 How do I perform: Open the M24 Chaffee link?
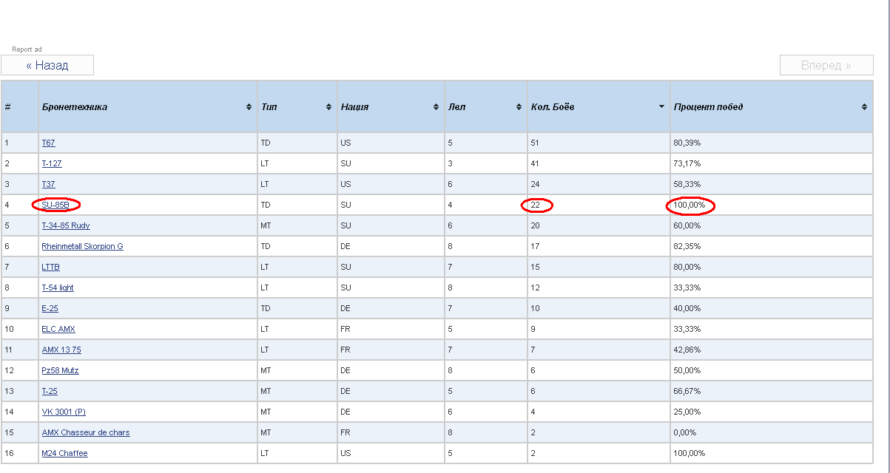click(64, 453)
